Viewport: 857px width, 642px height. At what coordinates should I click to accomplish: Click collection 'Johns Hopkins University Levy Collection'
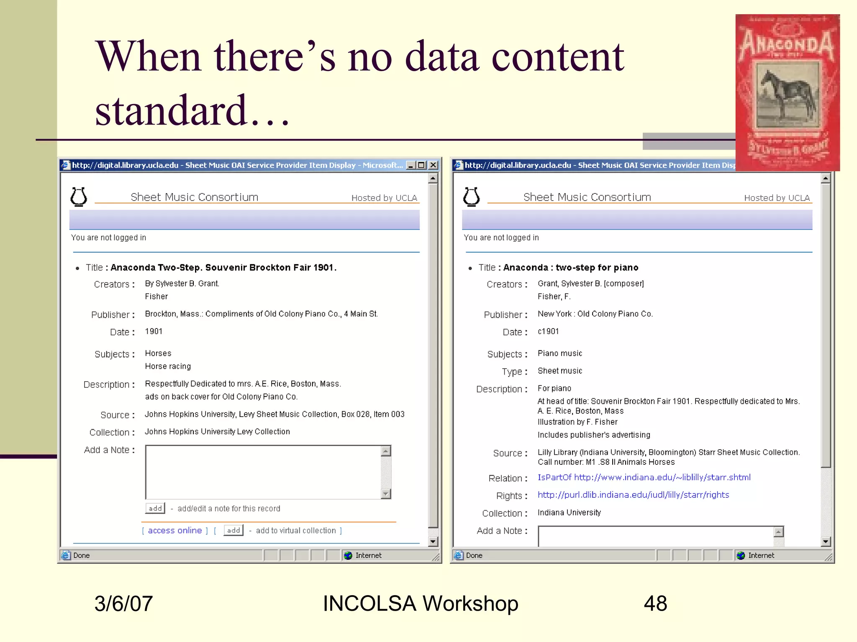coord(217,431)
